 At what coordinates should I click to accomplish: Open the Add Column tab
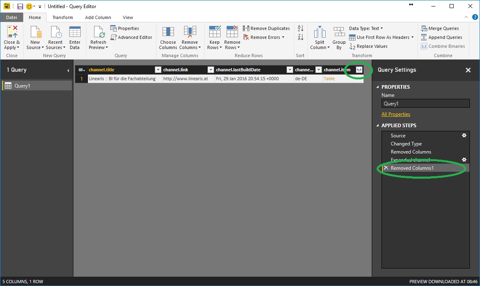[98, 17]
